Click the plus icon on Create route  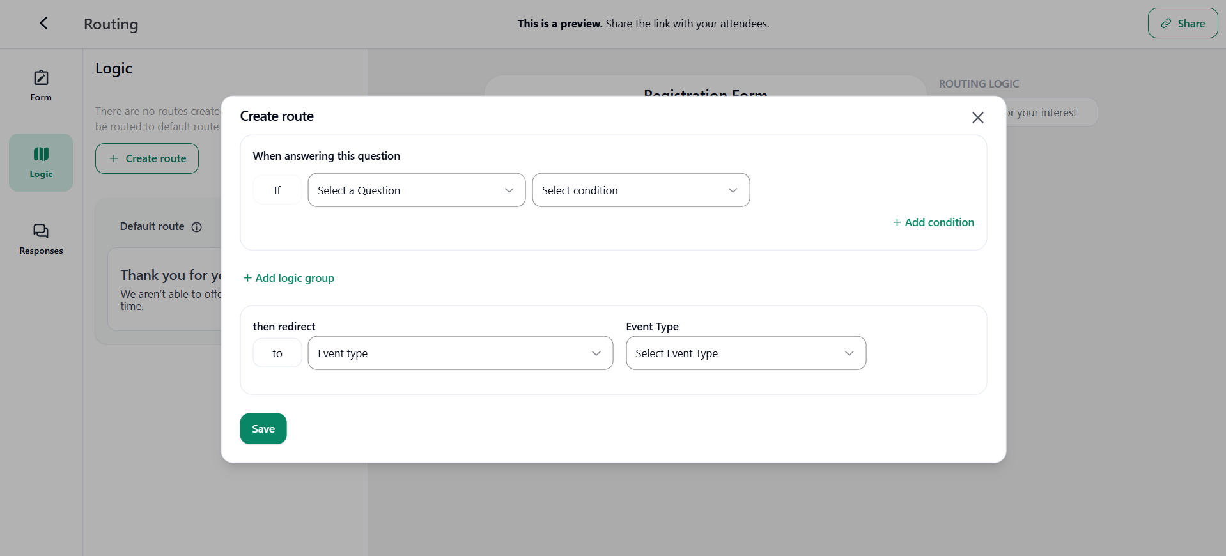[x=114, y=158]
